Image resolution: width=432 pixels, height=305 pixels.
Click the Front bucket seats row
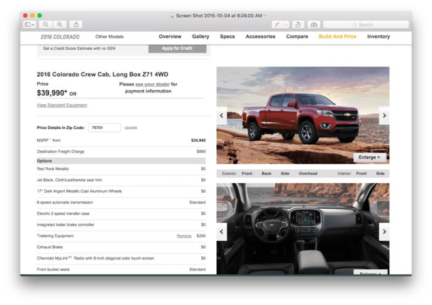(x=121, y=269)
